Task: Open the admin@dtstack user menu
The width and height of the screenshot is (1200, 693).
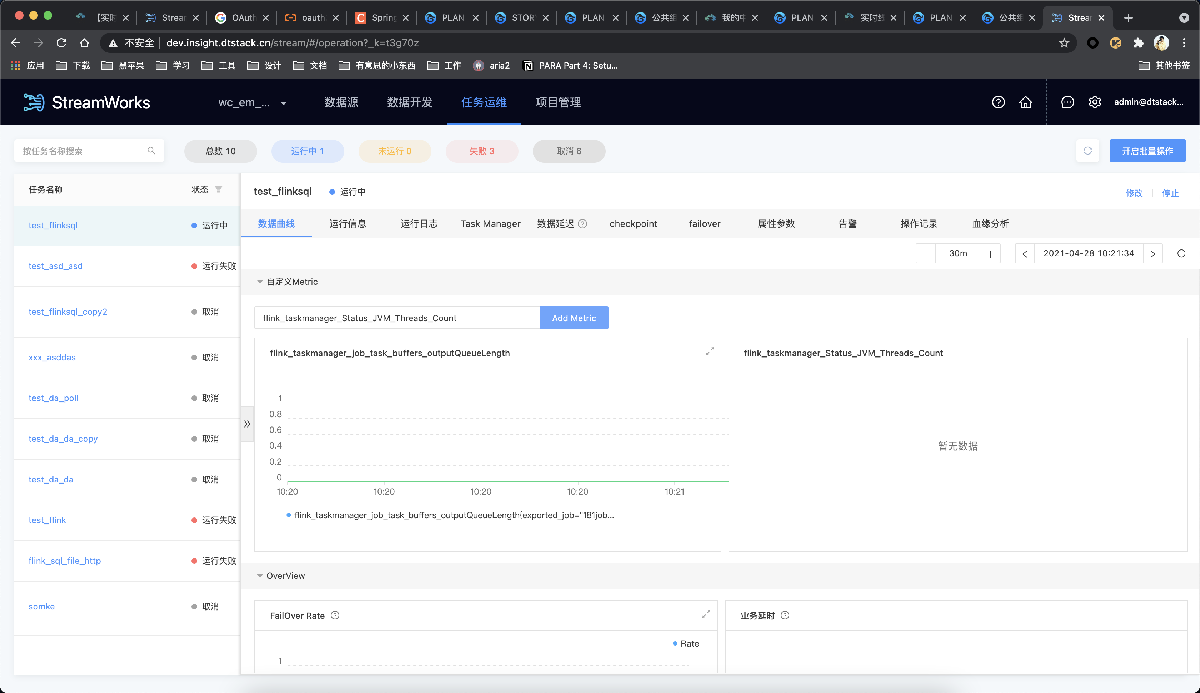Action: pos(1148,102)
